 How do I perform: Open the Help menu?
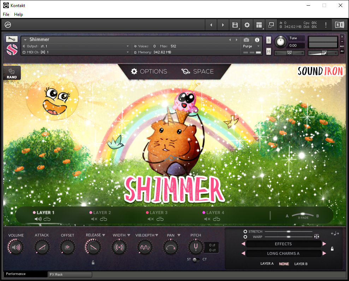coord(18,14)
